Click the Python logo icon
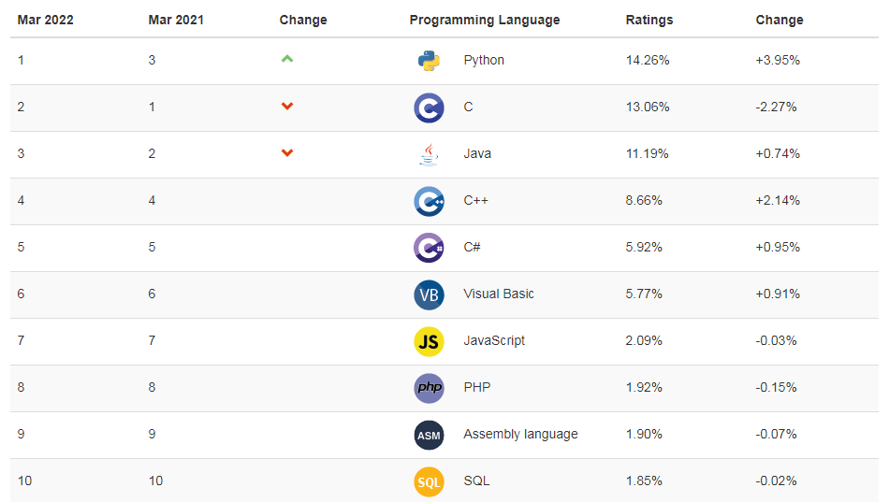The width and height of the screenshot is (889, 502). pyautogui.click(x=429, y=61)
